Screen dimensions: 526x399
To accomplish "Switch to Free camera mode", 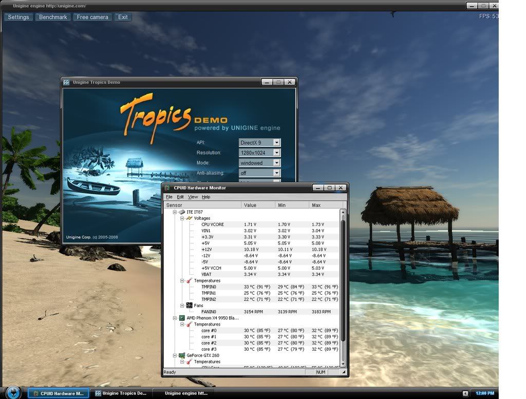I will pyautogui.click(x=92, y=17).
